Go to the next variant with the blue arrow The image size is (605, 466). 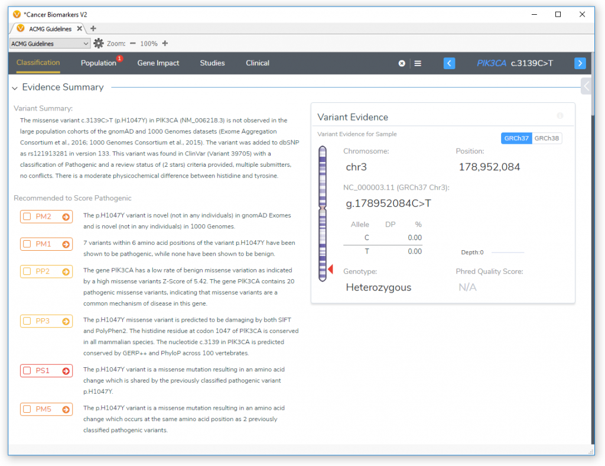click(x=580, y=63)
